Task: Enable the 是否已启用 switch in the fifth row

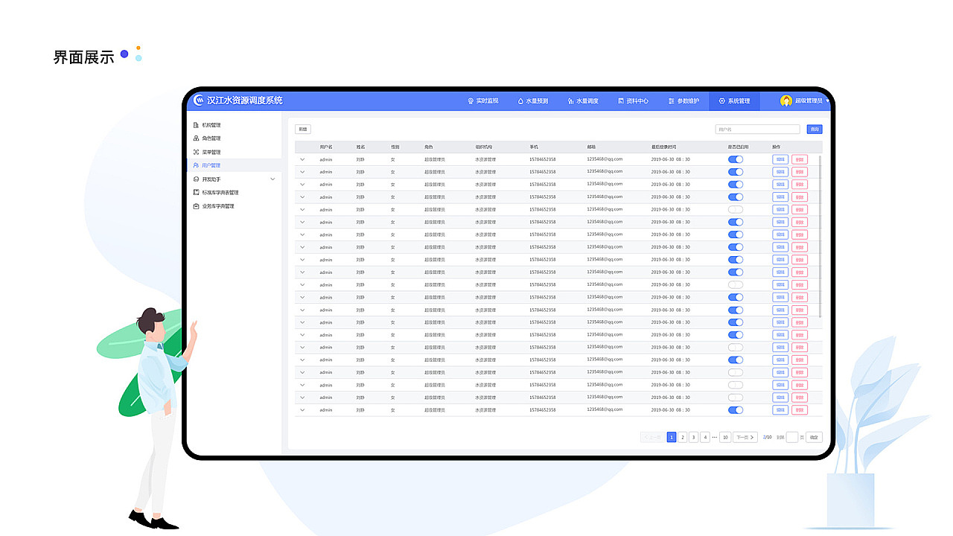Action: click(736, 209)
